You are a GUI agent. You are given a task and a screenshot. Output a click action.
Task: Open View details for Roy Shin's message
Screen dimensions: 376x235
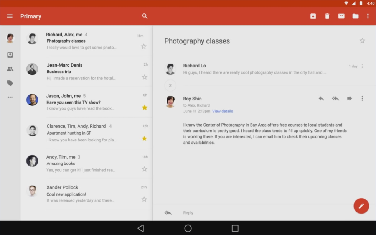(x=222, y=111)
